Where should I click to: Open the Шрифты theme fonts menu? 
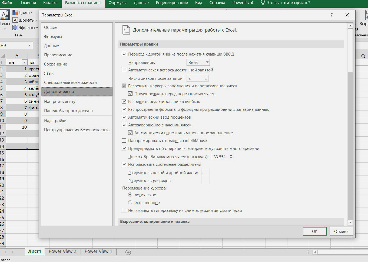click(x=25, y=20)
